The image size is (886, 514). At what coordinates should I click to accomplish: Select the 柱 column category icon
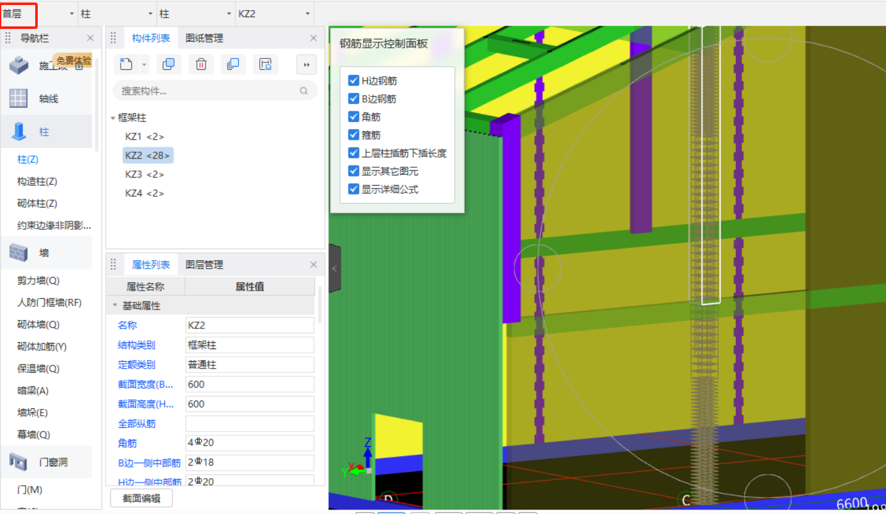point(19,131)
